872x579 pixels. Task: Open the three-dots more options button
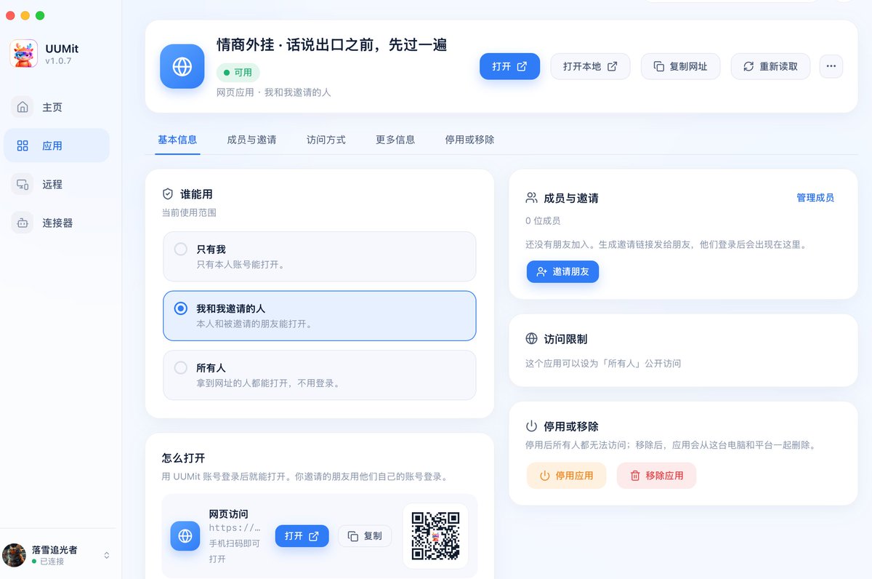click(831, 66)
